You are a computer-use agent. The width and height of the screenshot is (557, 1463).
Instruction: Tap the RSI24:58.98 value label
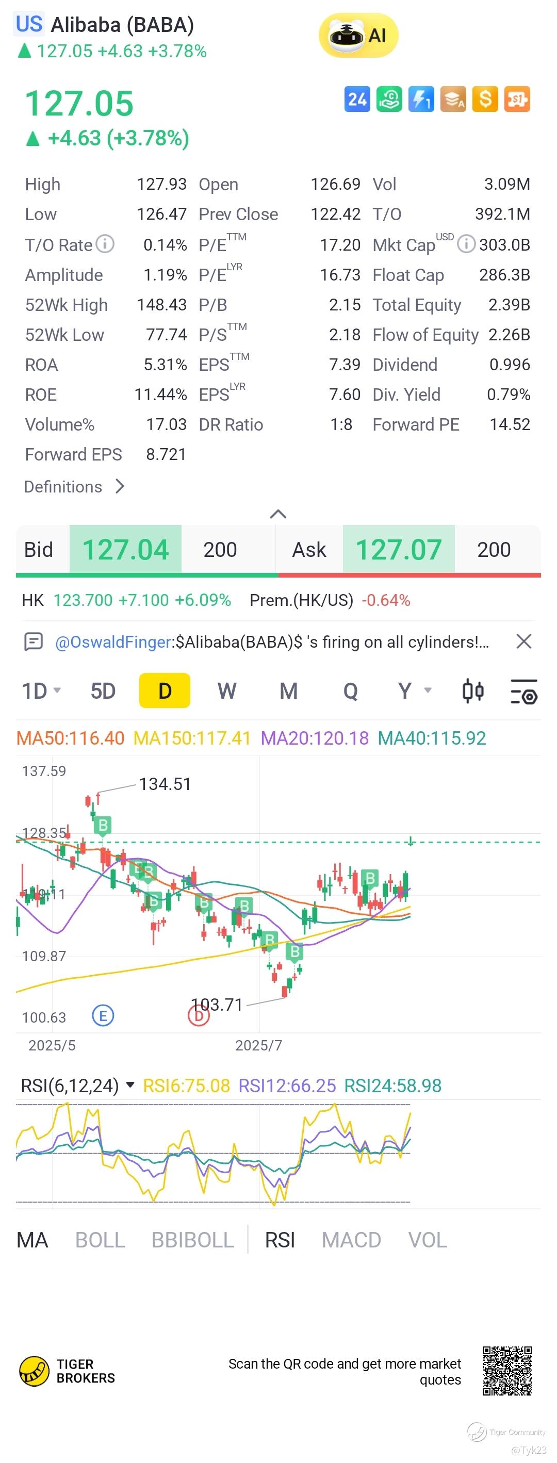click(393, 1086)
